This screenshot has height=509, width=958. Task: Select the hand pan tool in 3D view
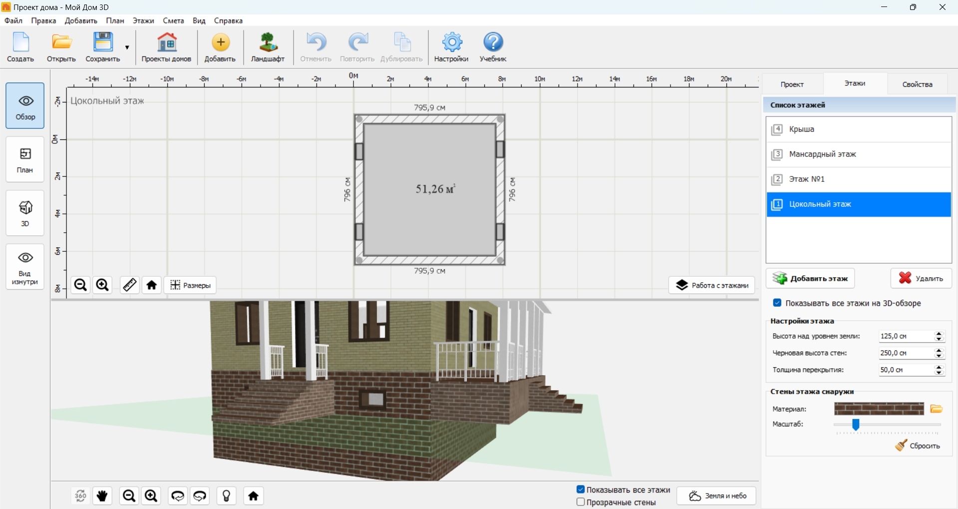click(x=102, y=496)
